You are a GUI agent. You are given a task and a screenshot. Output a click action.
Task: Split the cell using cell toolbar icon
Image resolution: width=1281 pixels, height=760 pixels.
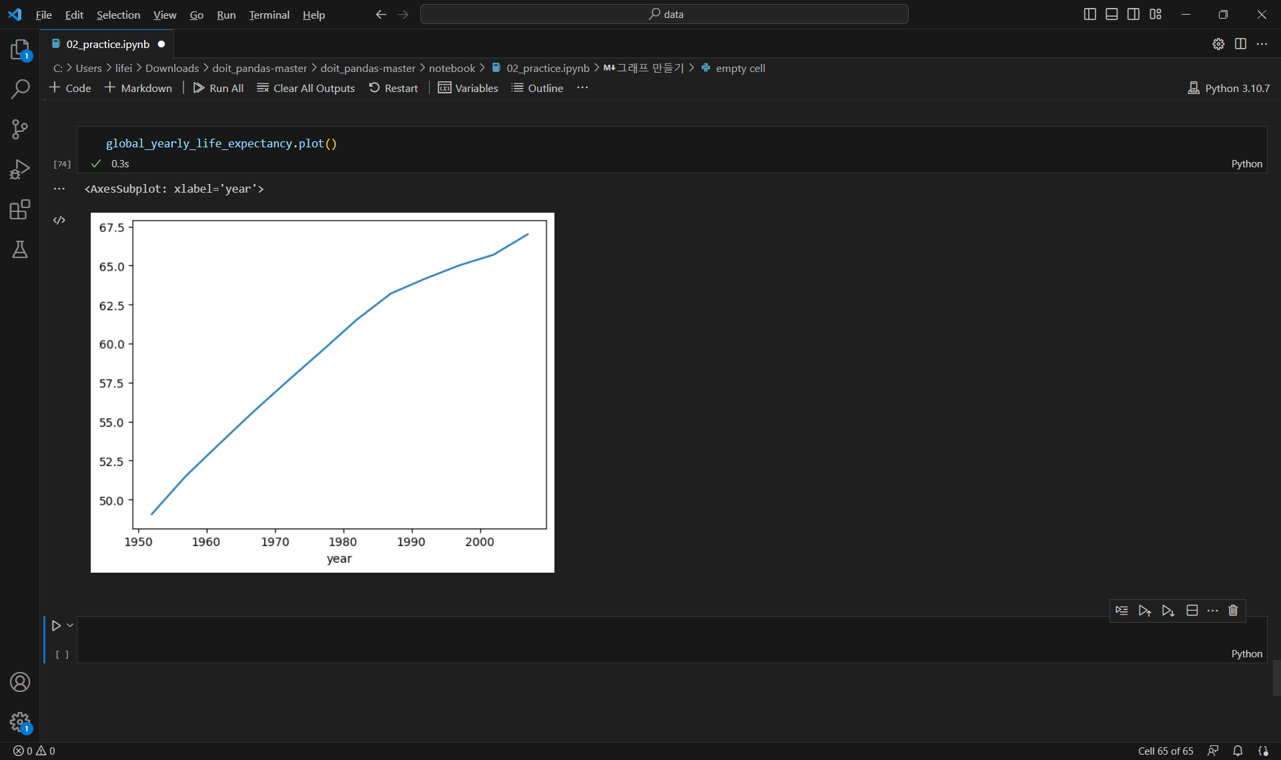coord(1192,611)
